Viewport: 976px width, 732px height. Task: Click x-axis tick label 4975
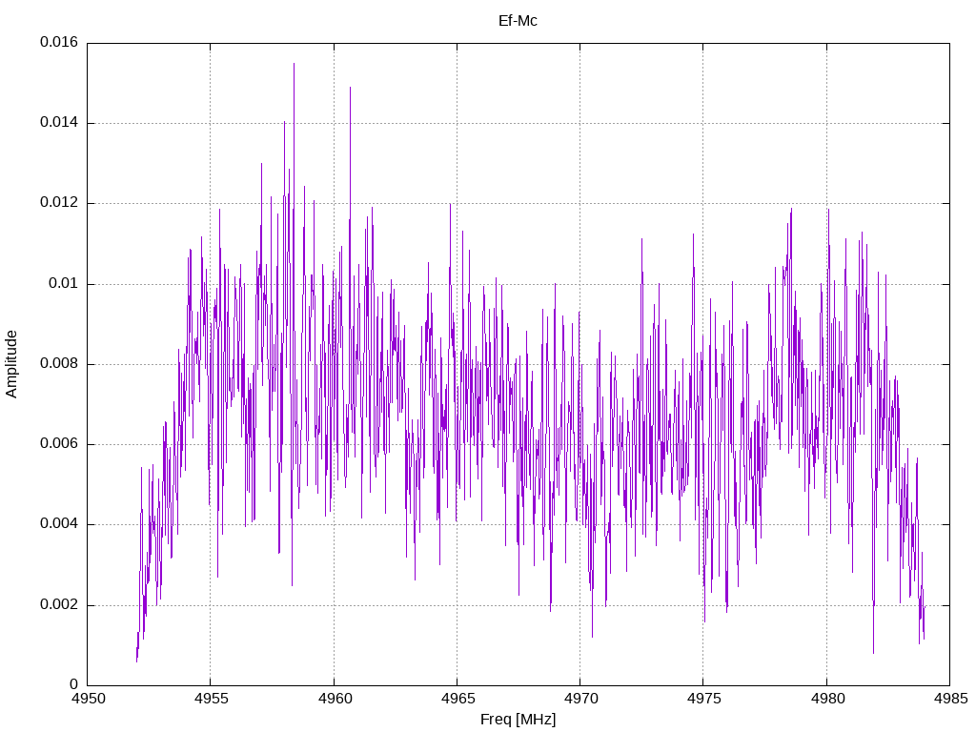[704, 699]
